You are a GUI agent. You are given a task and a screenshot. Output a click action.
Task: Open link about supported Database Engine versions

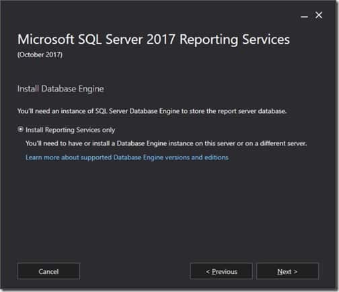tap(127, 157)
